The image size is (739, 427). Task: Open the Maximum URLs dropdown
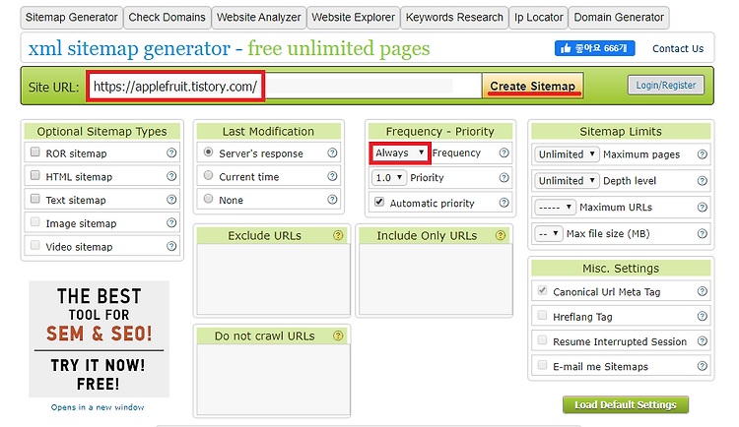pos(555,208)
